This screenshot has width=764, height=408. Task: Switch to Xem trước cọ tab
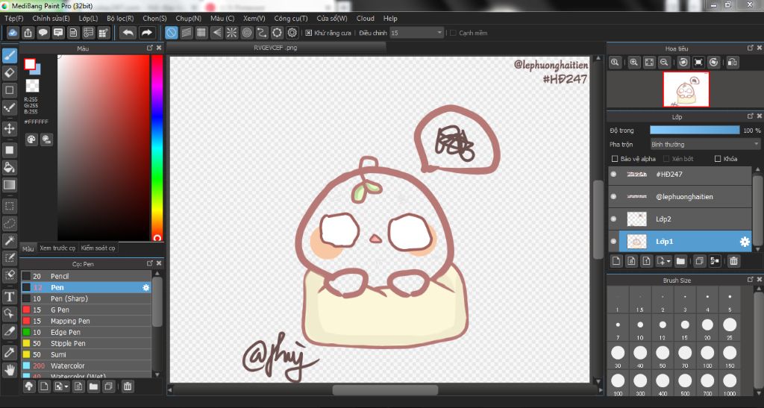[x=57, y=248]
